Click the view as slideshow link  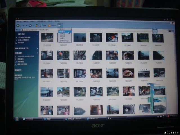coord(23,37)
